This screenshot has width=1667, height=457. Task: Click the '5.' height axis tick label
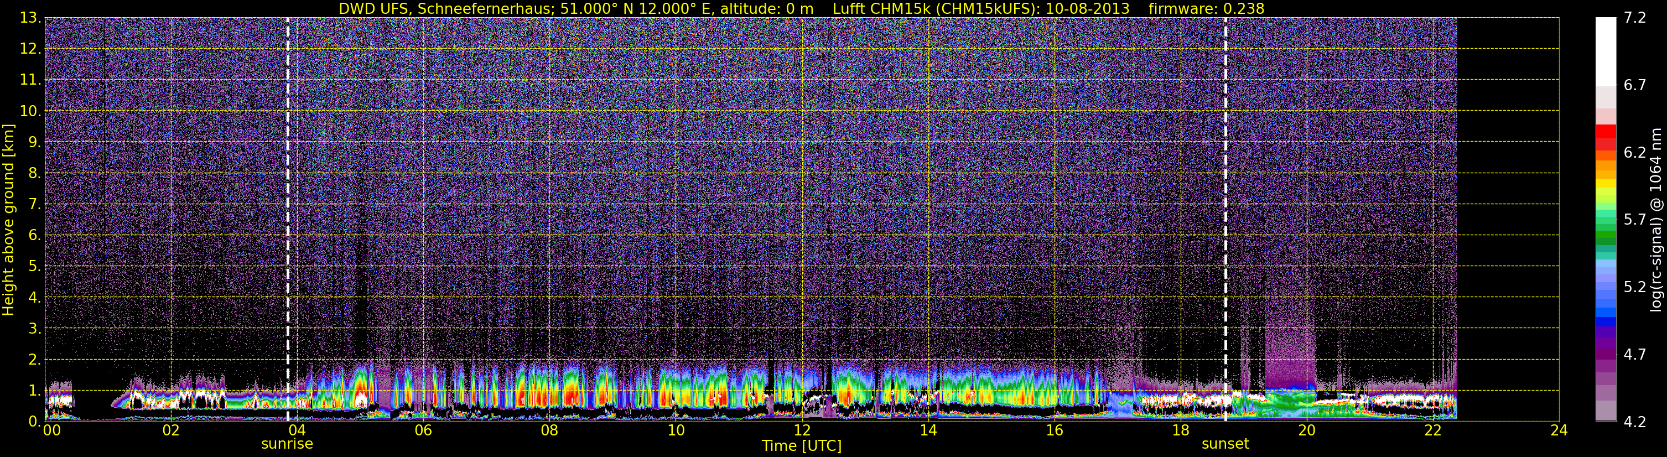click(34, 266)
